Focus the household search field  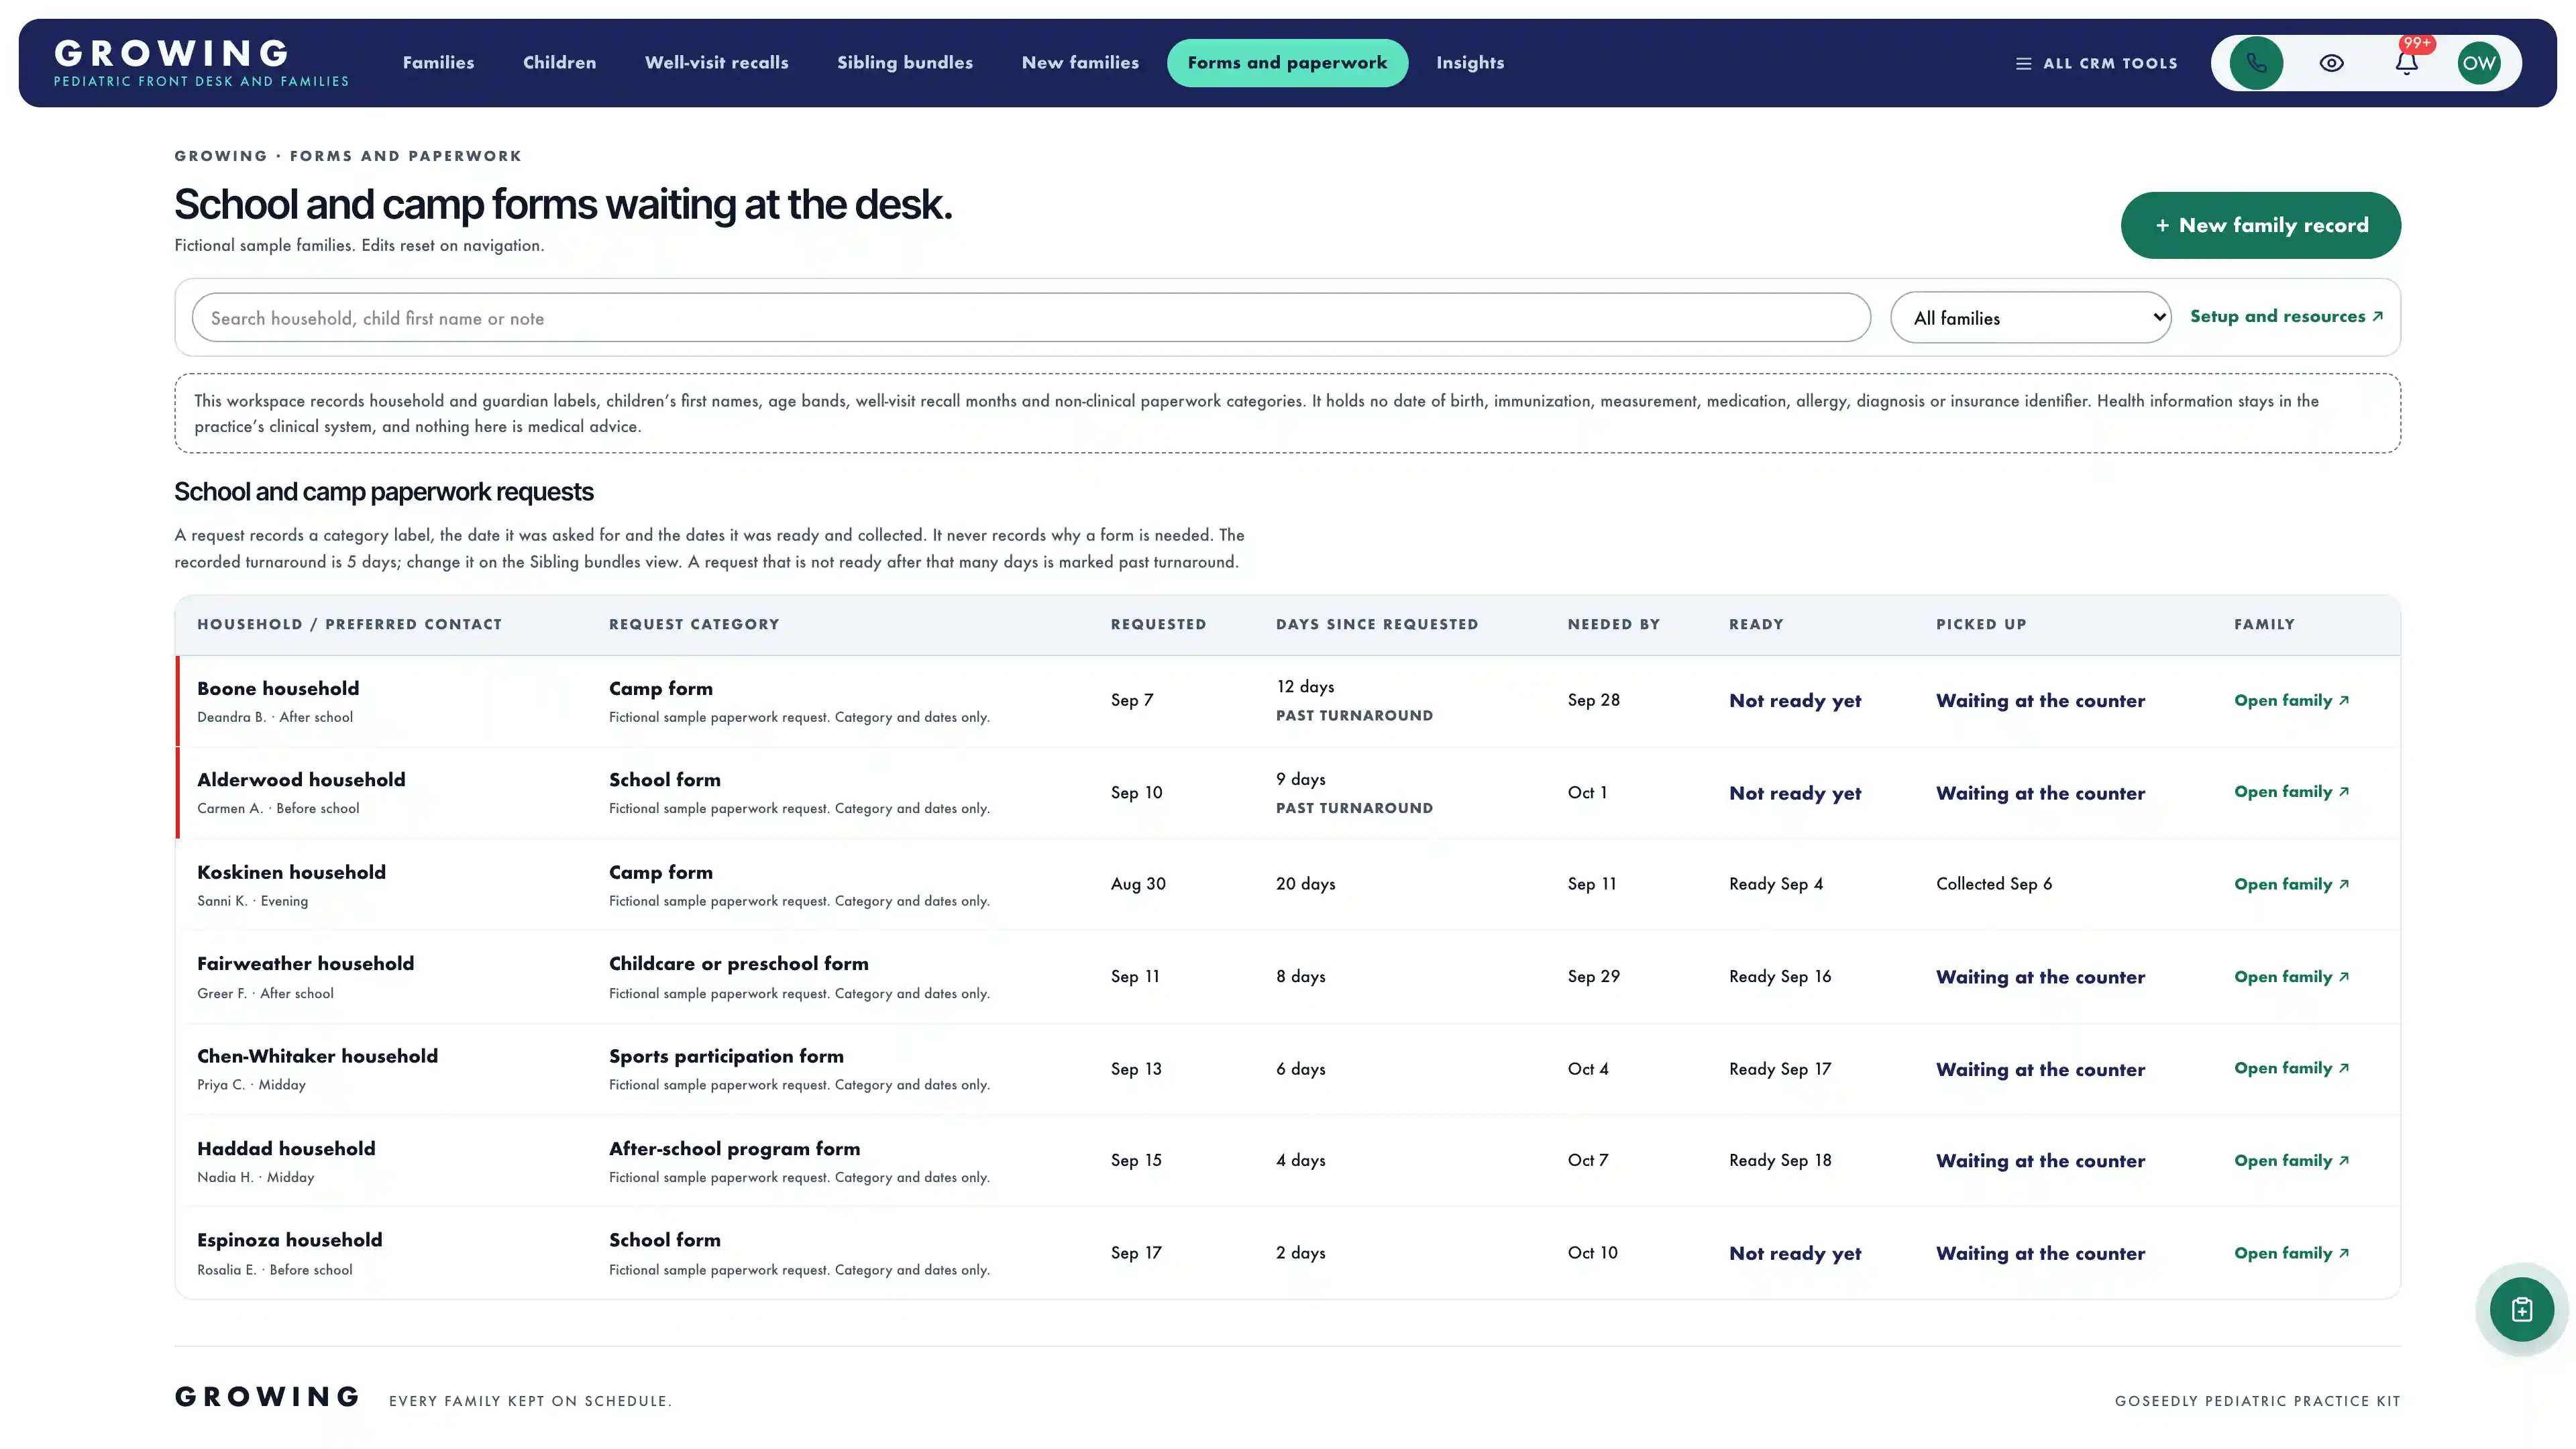(x=1031, y=318)
